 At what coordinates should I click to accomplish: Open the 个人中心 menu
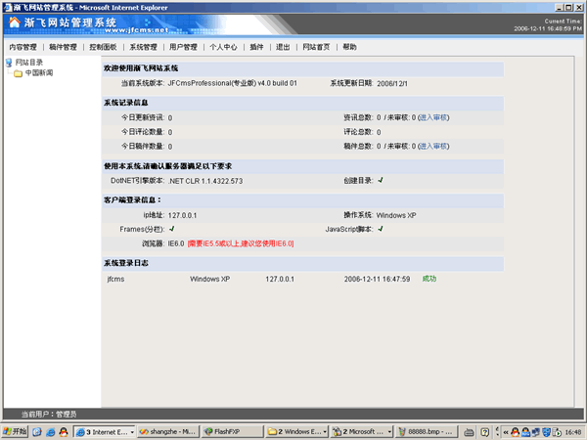tap(223, 47)
